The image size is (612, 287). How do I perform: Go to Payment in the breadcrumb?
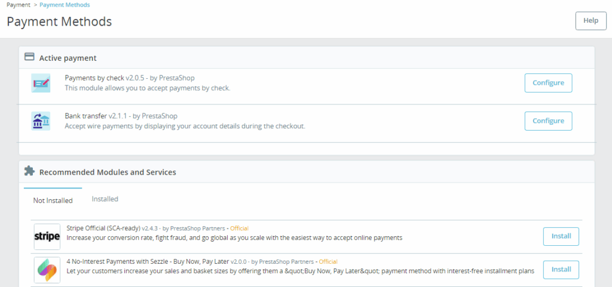click(x=19, y=5)
